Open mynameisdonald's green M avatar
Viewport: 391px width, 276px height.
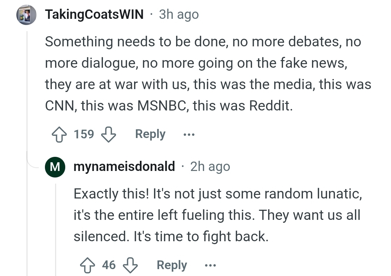point(55,167)
